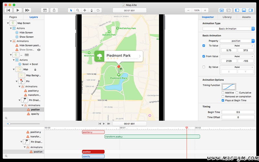Viewport: 259px width, 162px height.
Task: Switch to the Pages tab
Action: (x=13, y=17)
